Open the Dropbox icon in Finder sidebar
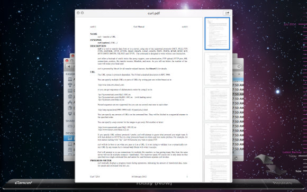 tap(70, 114)
